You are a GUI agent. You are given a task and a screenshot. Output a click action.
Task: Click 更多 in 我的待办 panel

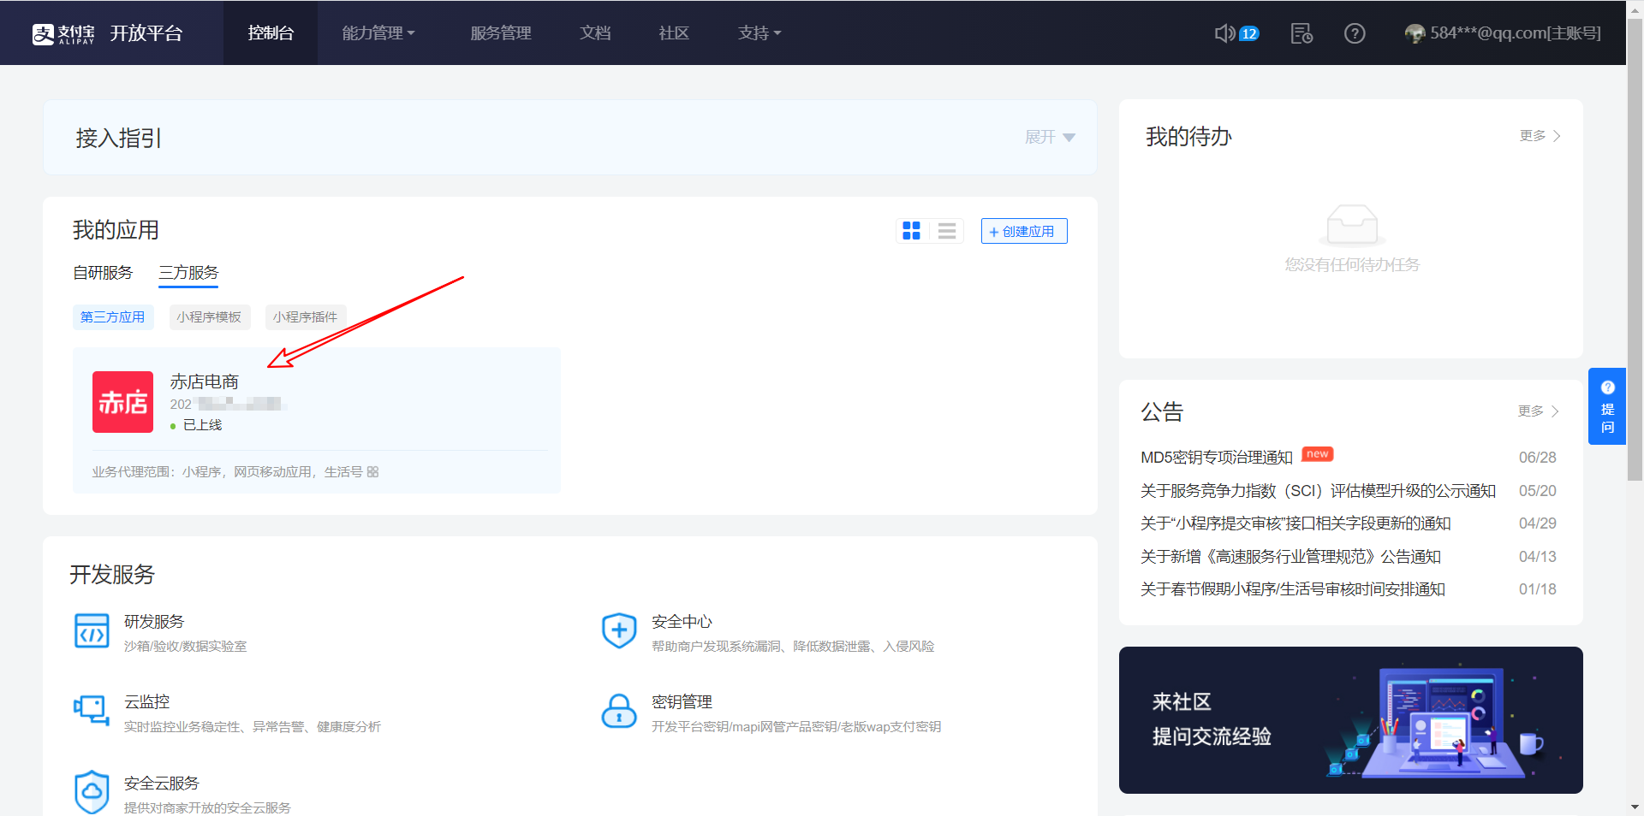pyautogui.click(x=1540, y=136)
